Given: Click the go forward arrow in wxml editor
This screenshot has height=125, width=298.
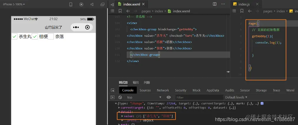Looking at the screenshot, I should 136,11.
